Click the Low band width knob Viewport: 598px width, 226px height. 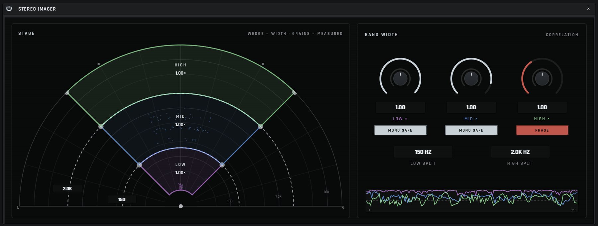[400, 78]
